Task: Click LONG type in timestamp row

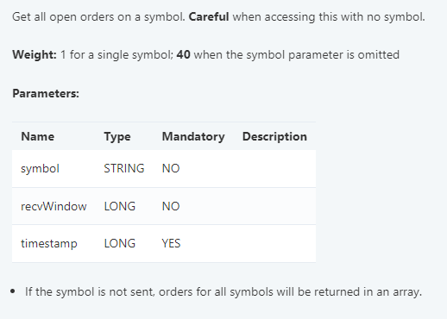Action: point(120,244)
